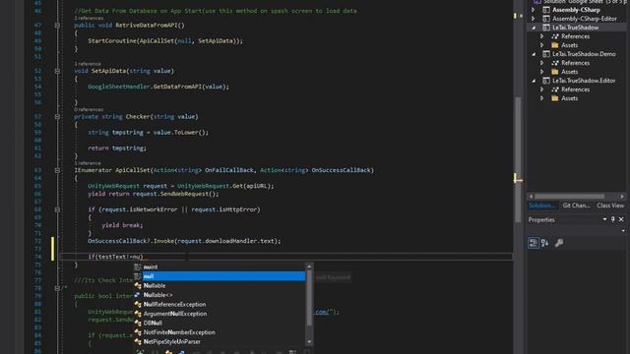Viewport: 630px width, 354px height.
Task: Toggle Categorized view in Properties
Action: point(534,243)
